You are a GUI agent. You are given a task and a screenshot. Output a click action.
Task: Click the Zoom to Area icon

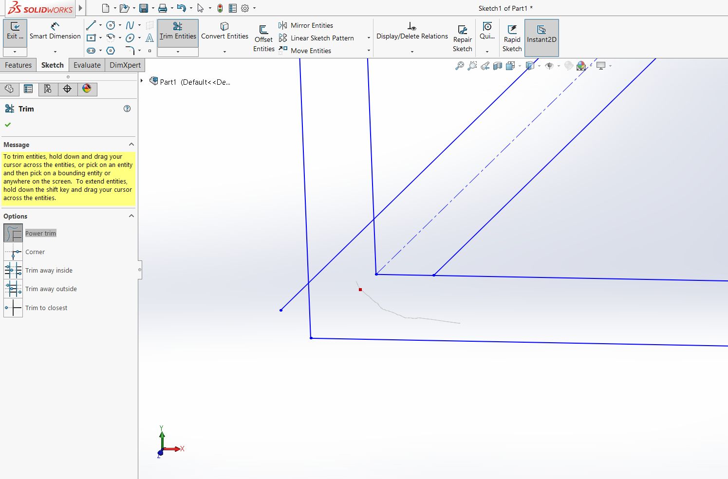pyautogui.click(x=472, y=66)
